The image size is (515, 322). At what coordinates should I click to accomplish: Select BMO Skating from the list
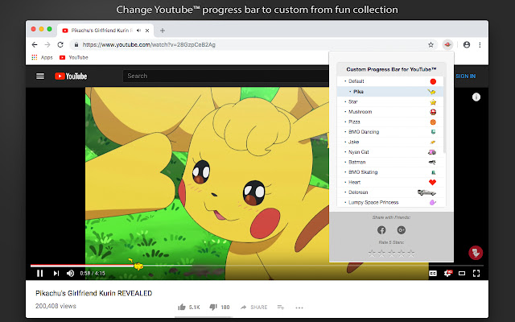[389, 172]
